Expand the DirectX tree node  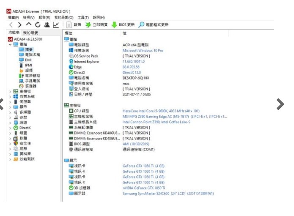coord(10,128)
